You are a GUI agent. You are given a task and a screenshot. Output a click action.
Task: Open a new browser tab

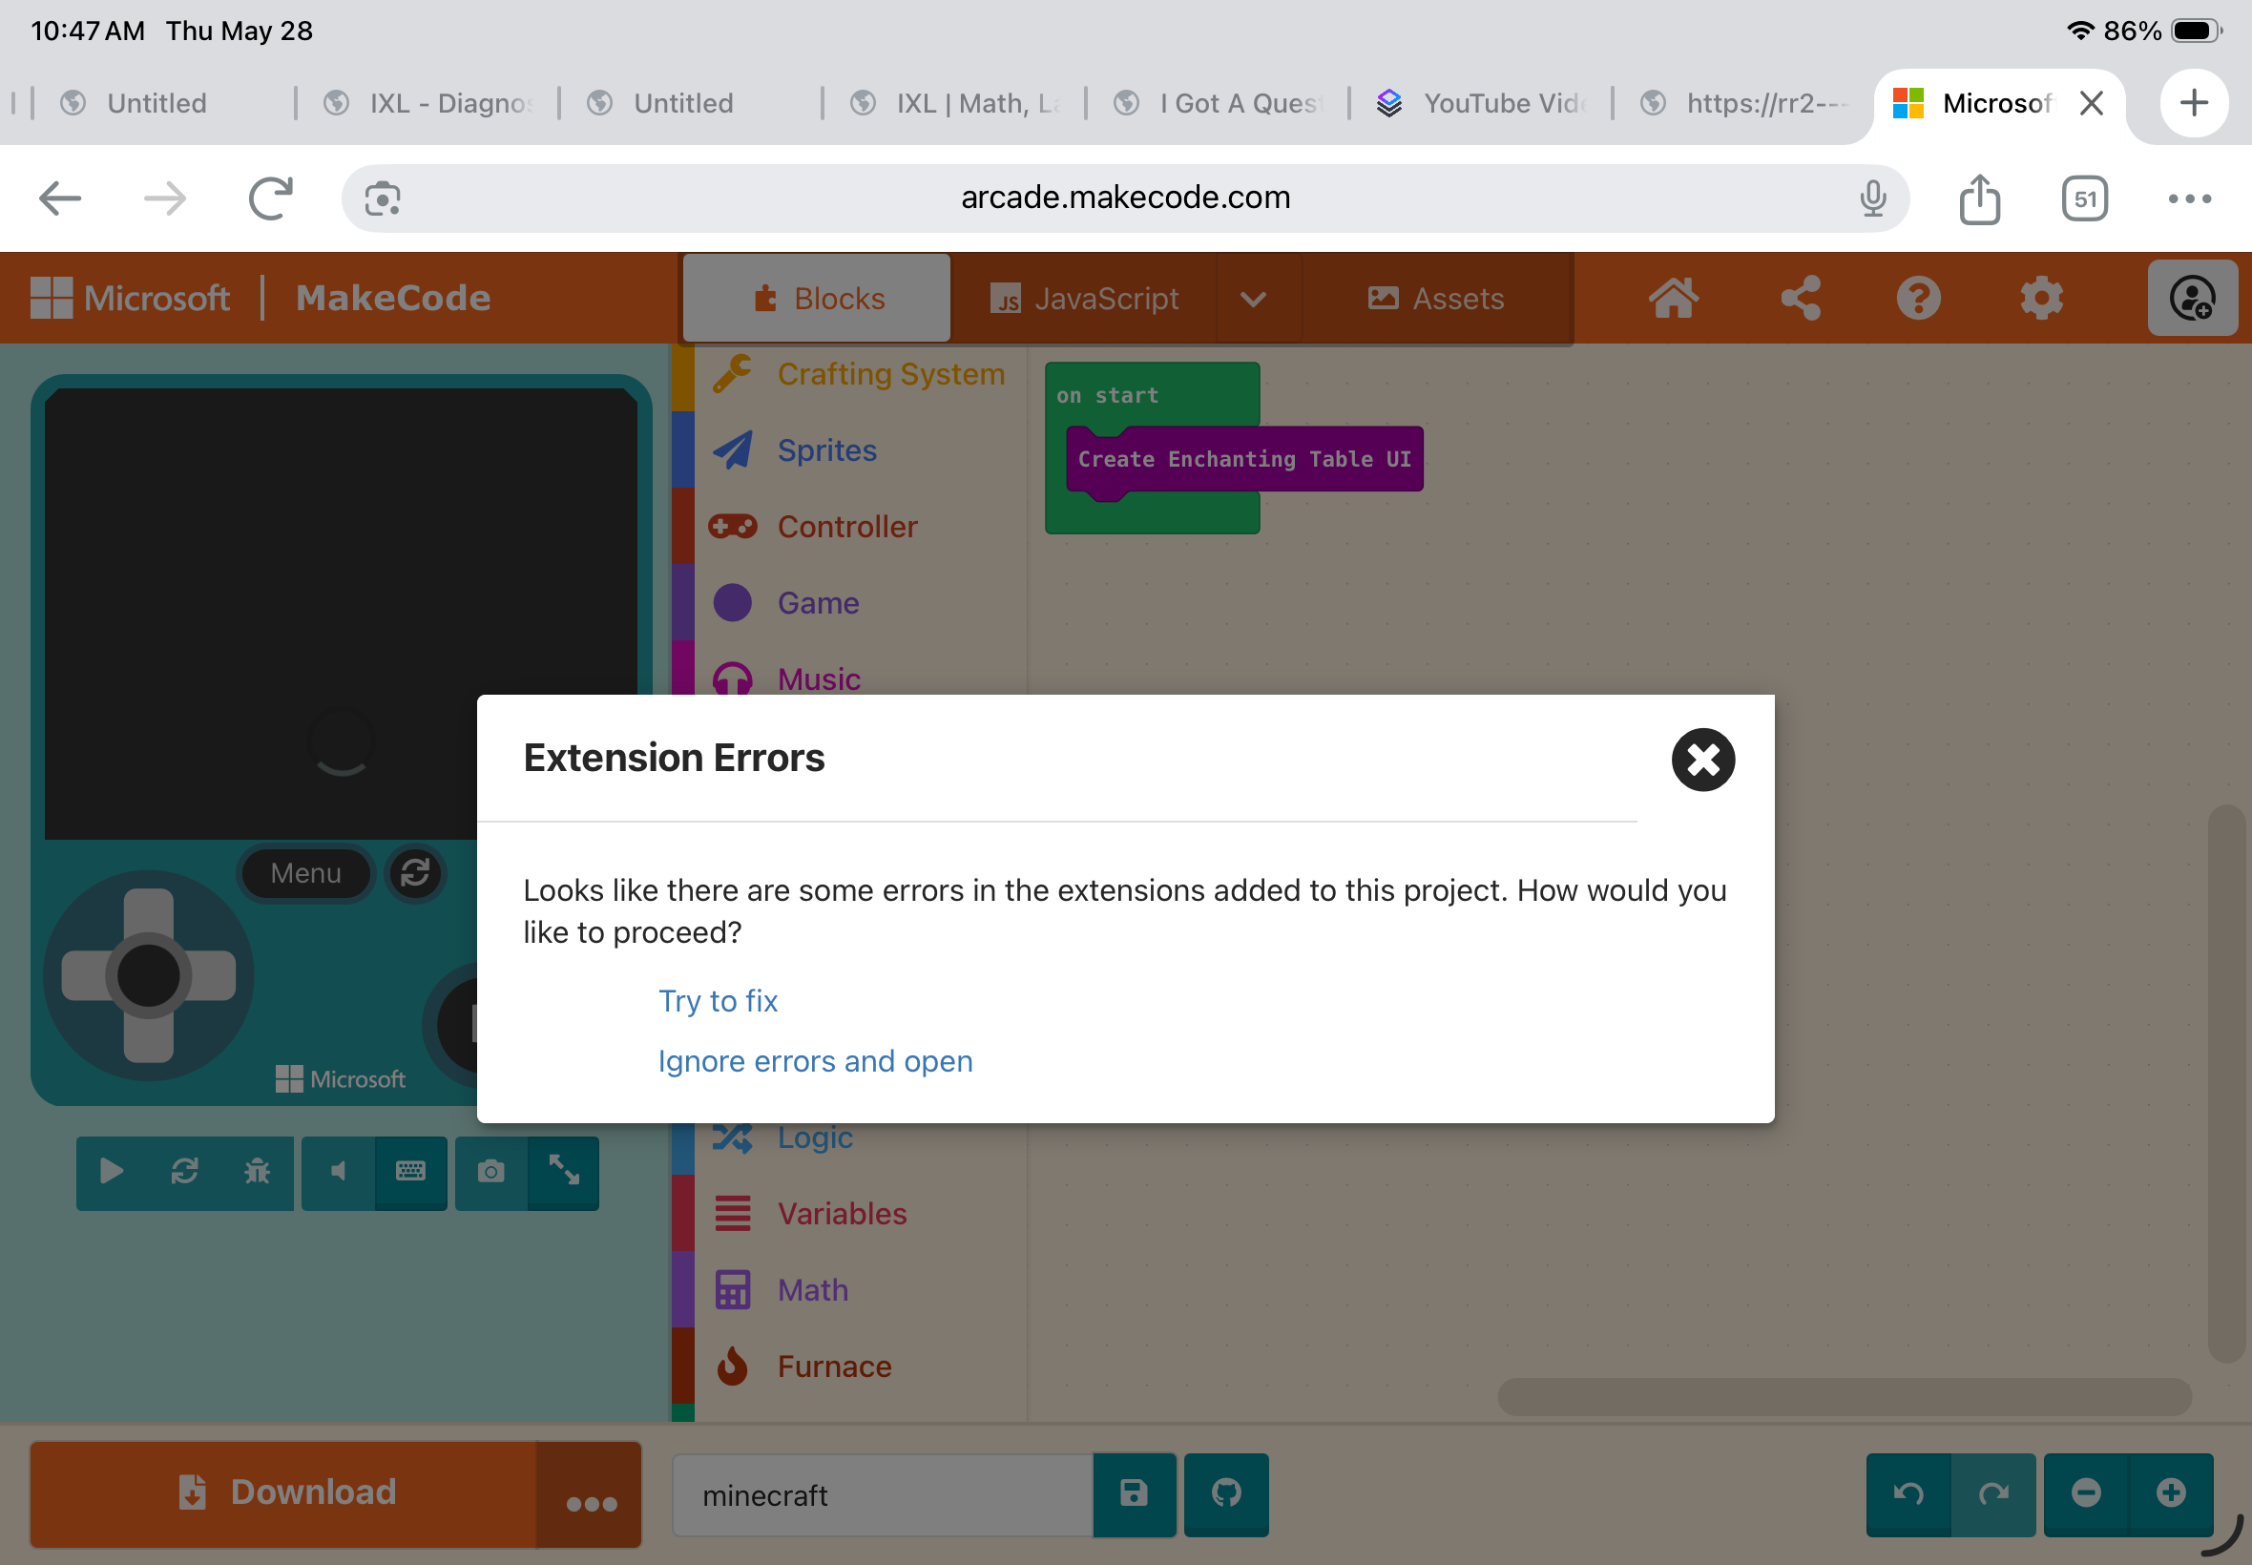click(2194, 103)
